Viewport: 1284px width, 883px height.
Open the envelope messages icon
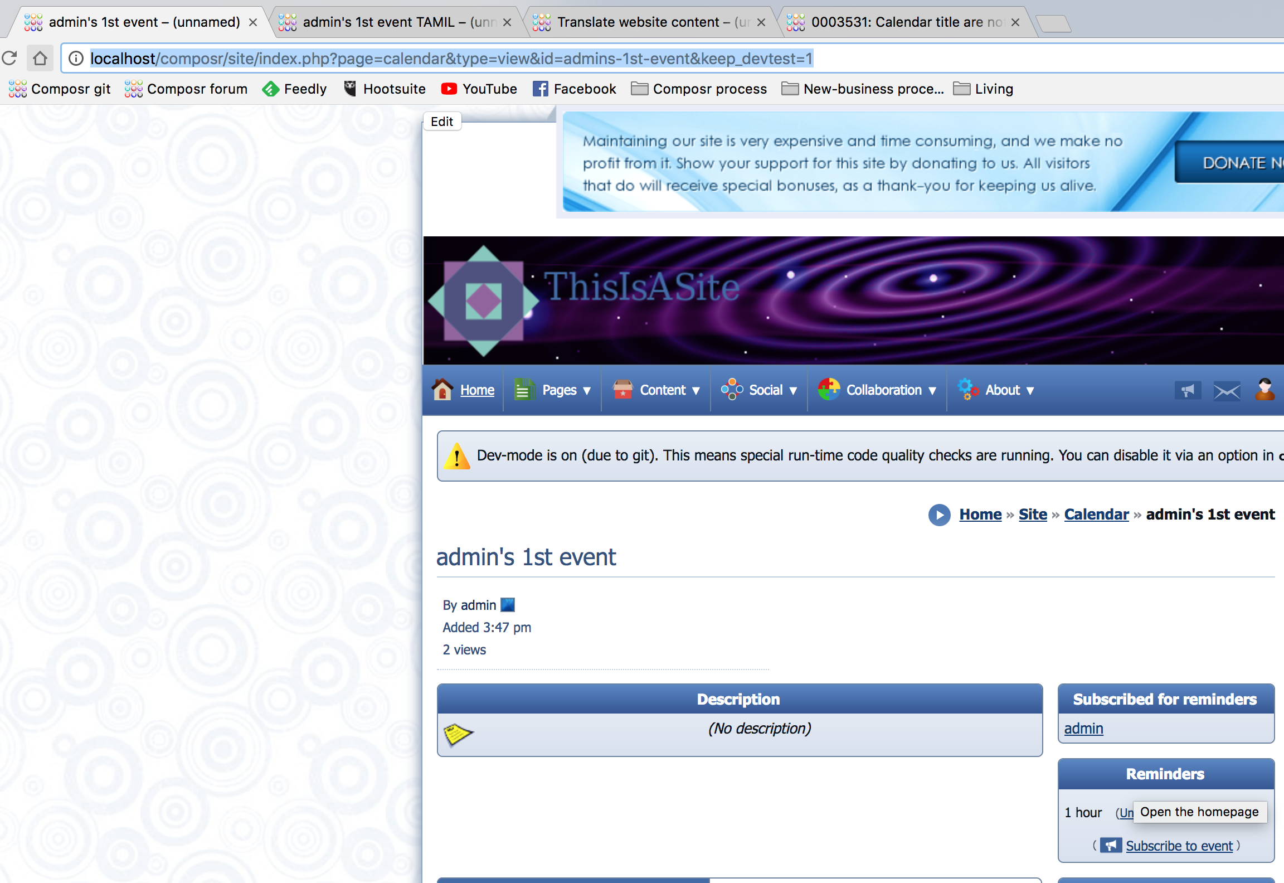[1227, 390]
